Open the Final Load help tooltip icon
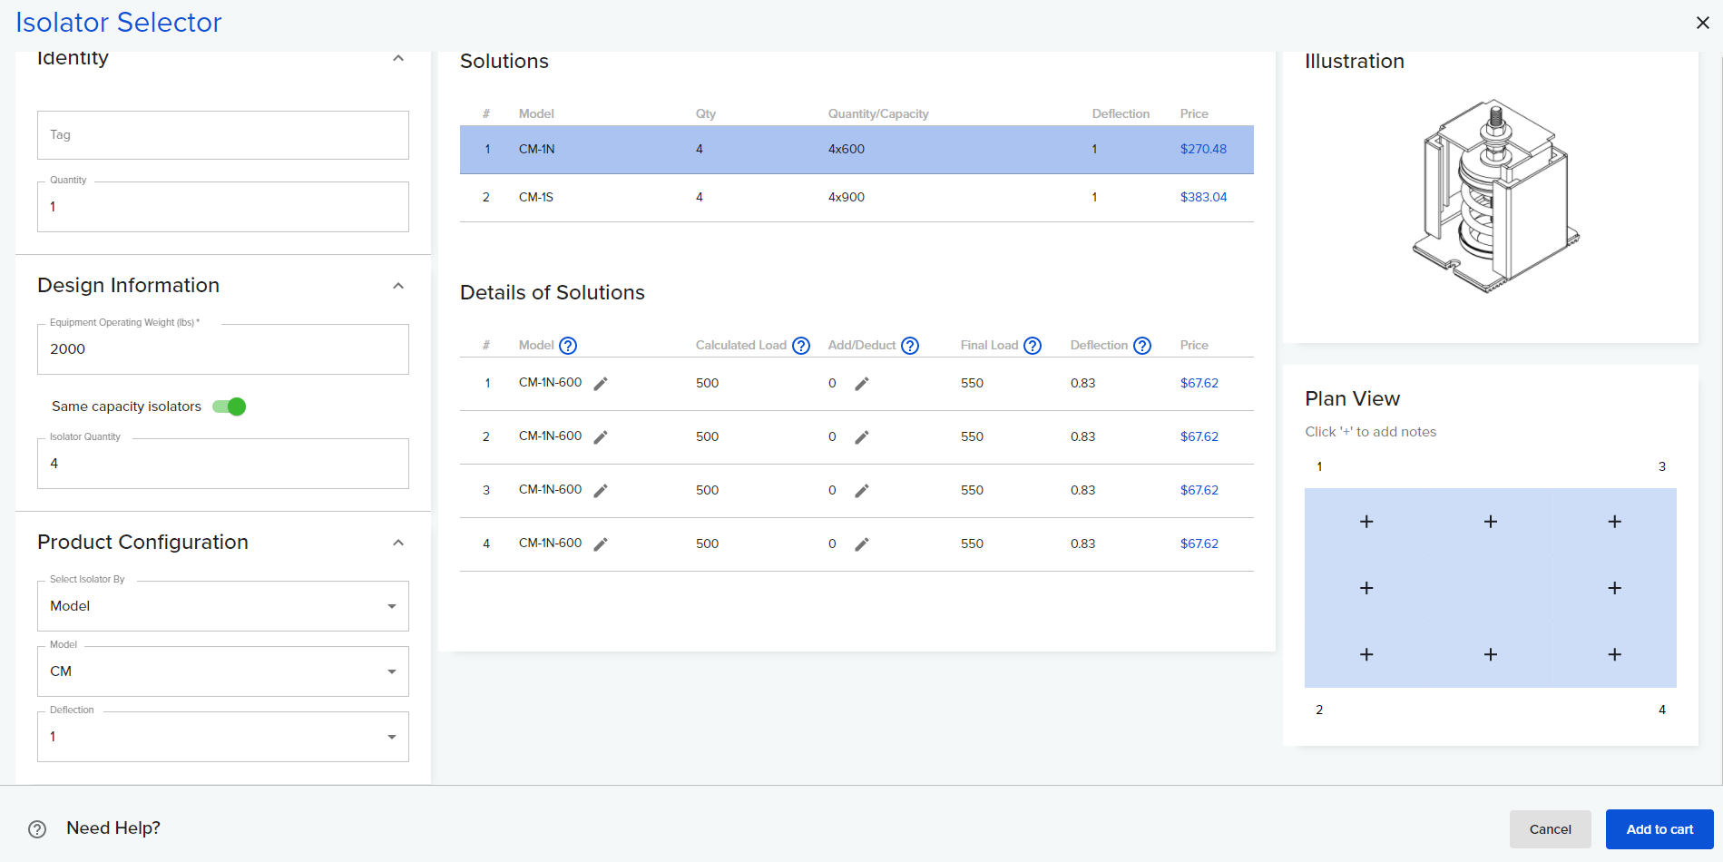This screenshot has width=1723, height=862. (1033, 346)
